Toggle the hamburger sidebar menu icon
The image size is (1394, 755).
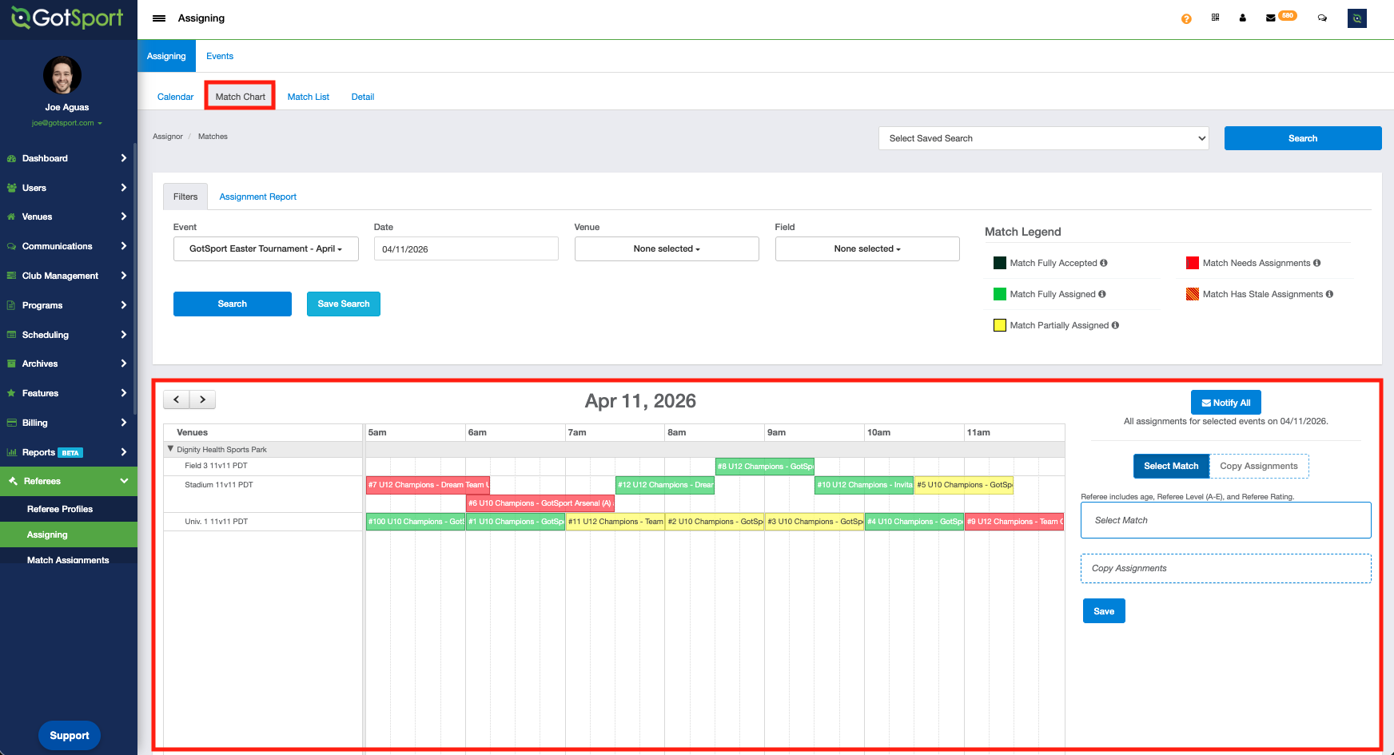click(x=159, y=18)
